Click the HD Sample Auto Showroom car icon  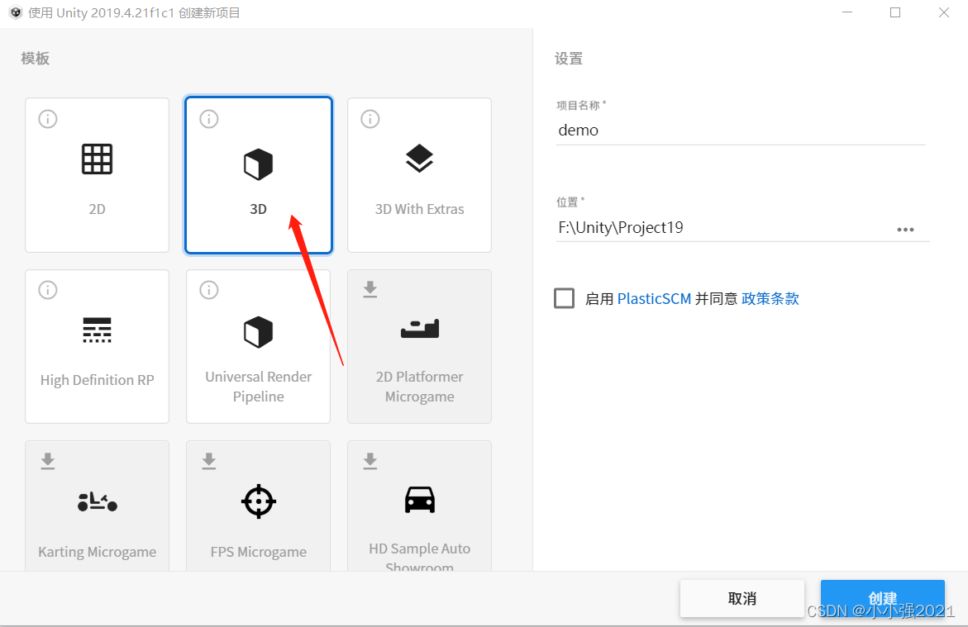click(420, 500)
